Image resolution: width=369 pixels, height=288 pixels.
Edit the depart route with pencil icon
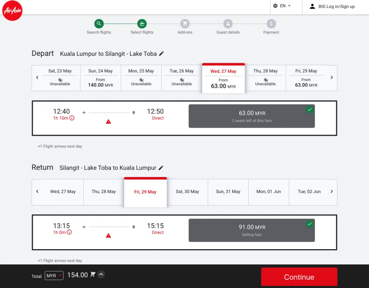(161, 54)
